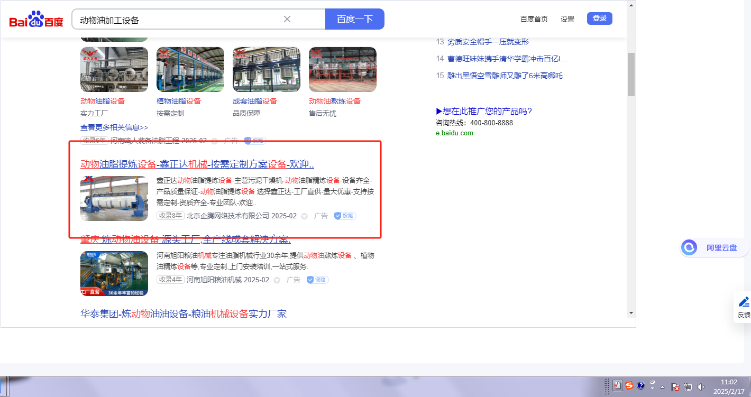751x397 pixels.
Task: Click the scrollbar down arrow
Action: [631, 312]
